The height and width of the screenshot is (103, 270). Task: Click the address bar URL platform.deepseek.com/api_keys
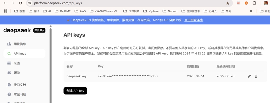coord(58,3)
